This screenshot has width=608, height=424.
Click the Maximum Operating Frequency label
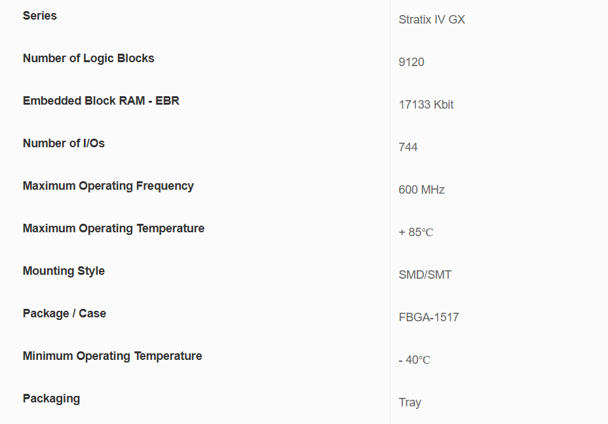pyautogui.click(x=108, y=186)
